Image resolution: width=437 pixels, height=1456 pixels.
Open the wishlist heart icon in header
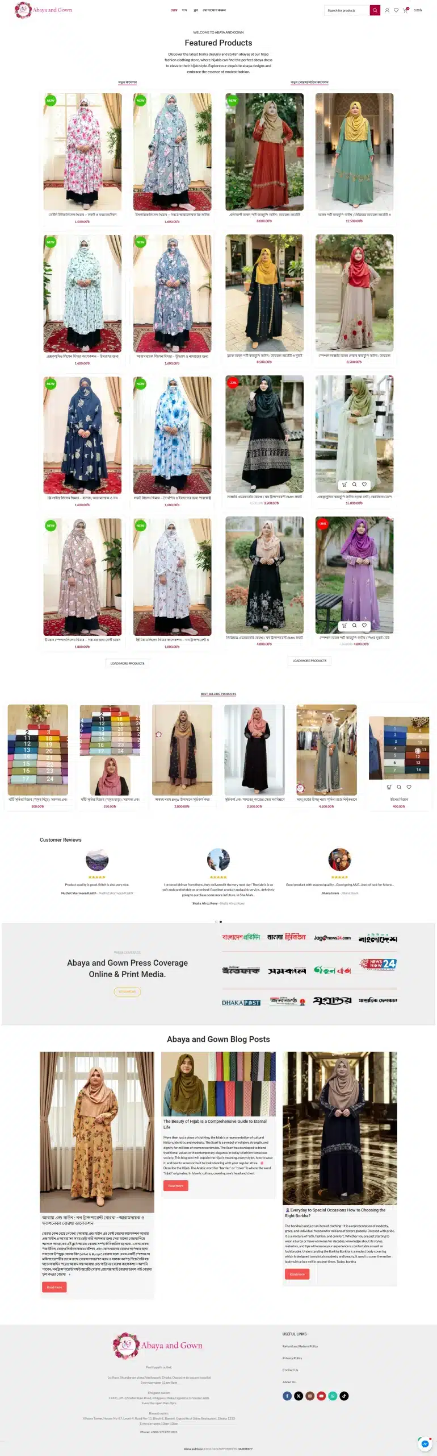click(396, 10)
